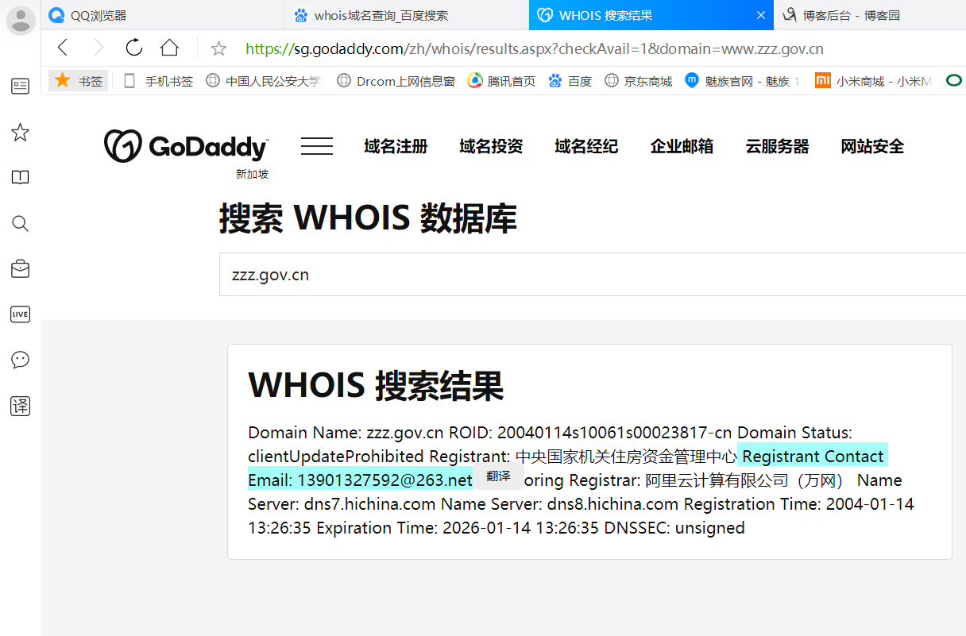Open 网站安全 navigation menu
The height and width of the screenshot is (636, 966).
coord(872,146)
